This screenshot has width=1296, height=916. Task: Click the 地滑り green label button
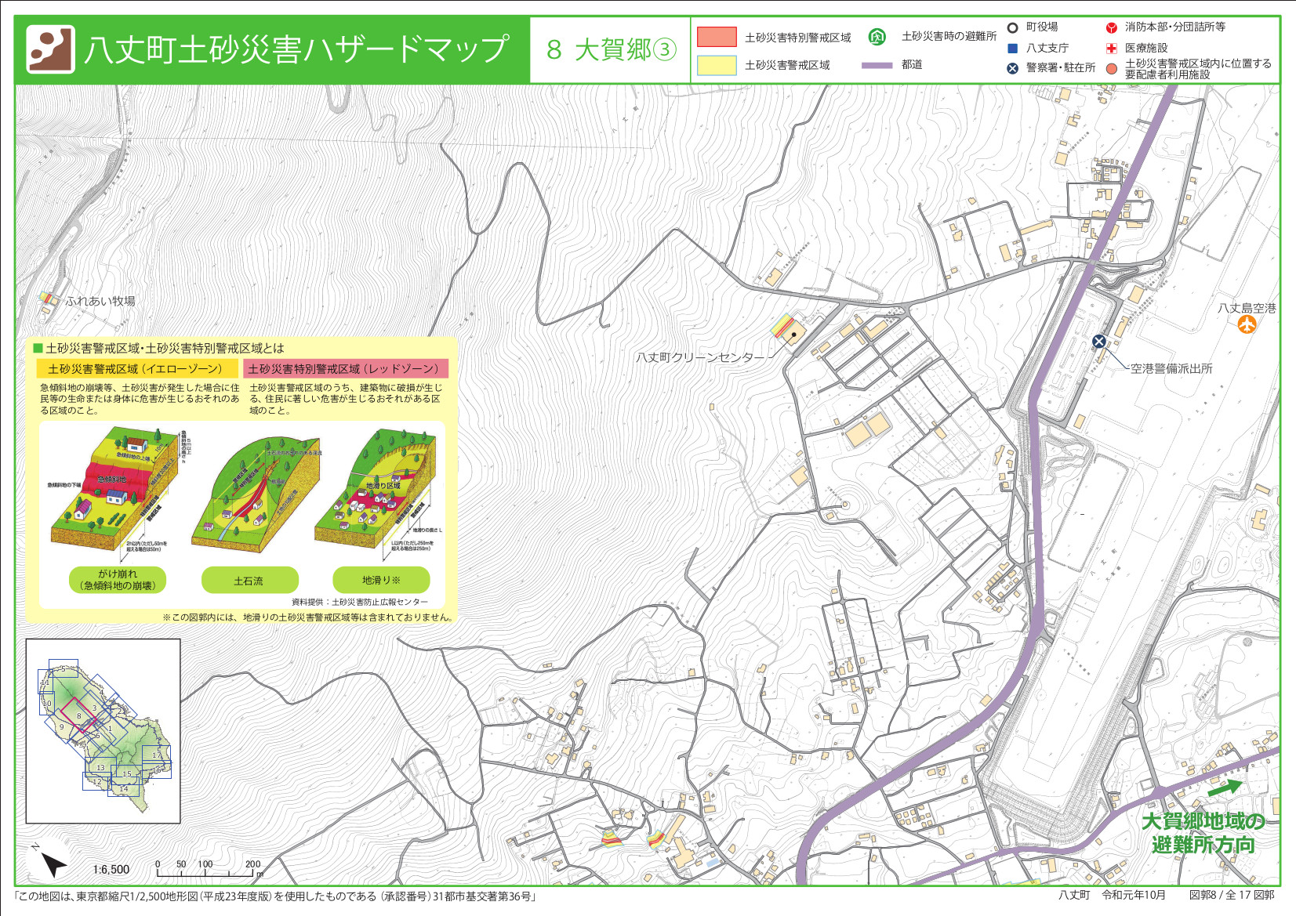point(381,580)
